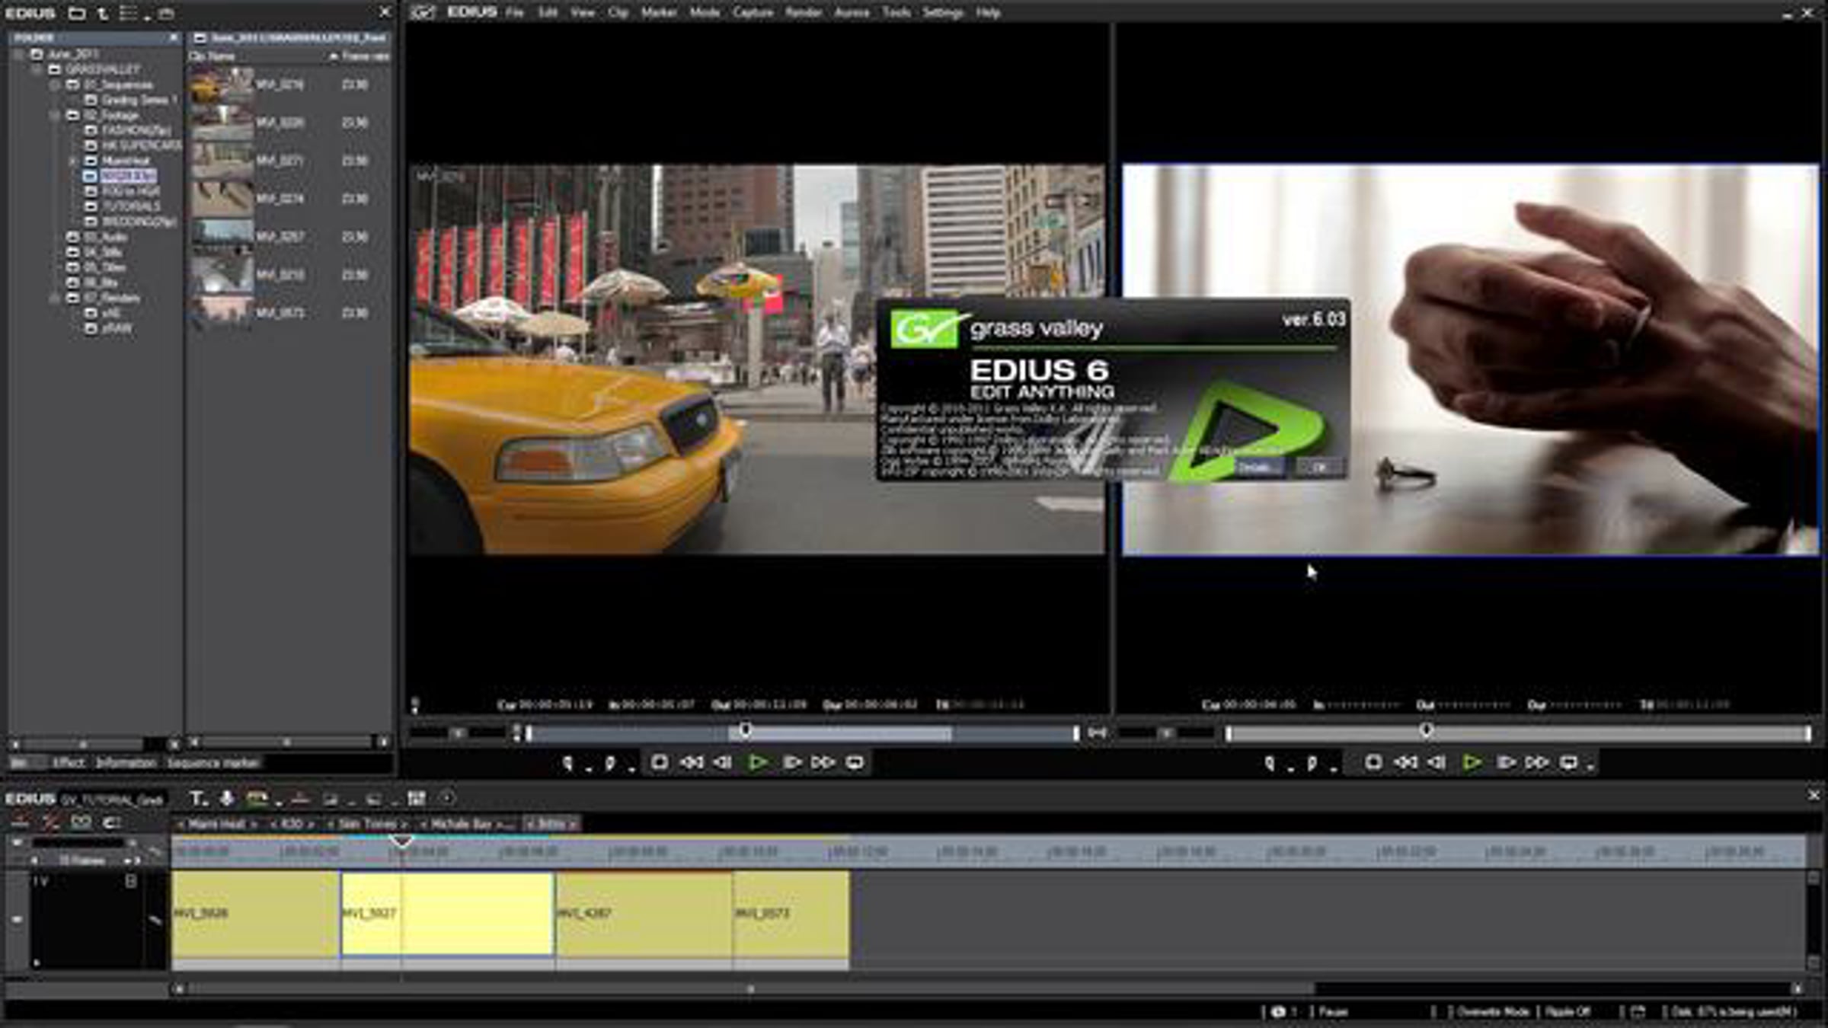The width and height of the screenshot is (1828, 1028).
Task: Click the recorder player position slider handle
Action: coord(1426,731)
